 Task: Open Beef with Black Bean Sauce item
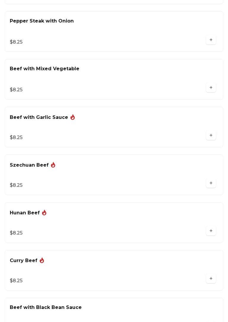[46, 307]
